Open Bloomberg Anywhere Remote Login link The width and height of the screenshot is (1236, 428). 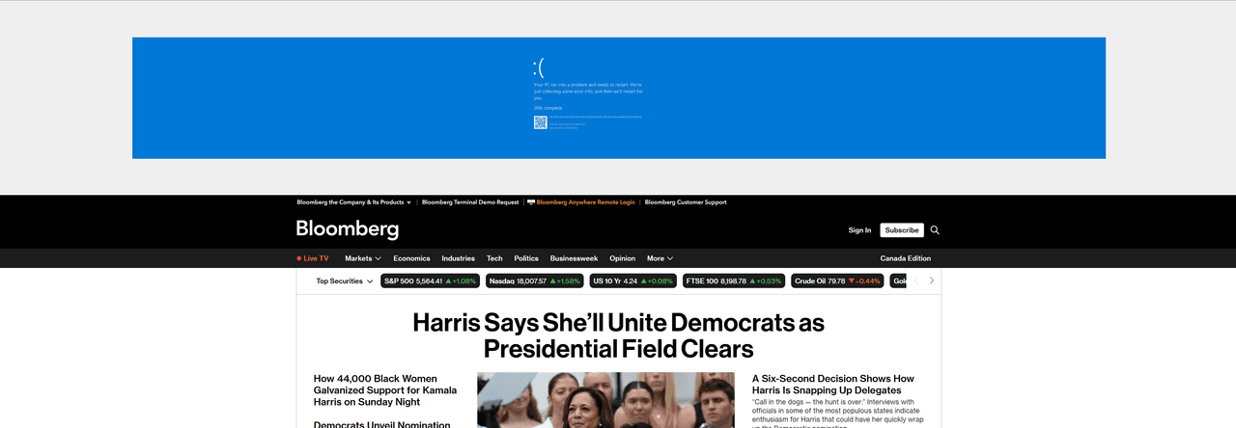click(586, 202)
